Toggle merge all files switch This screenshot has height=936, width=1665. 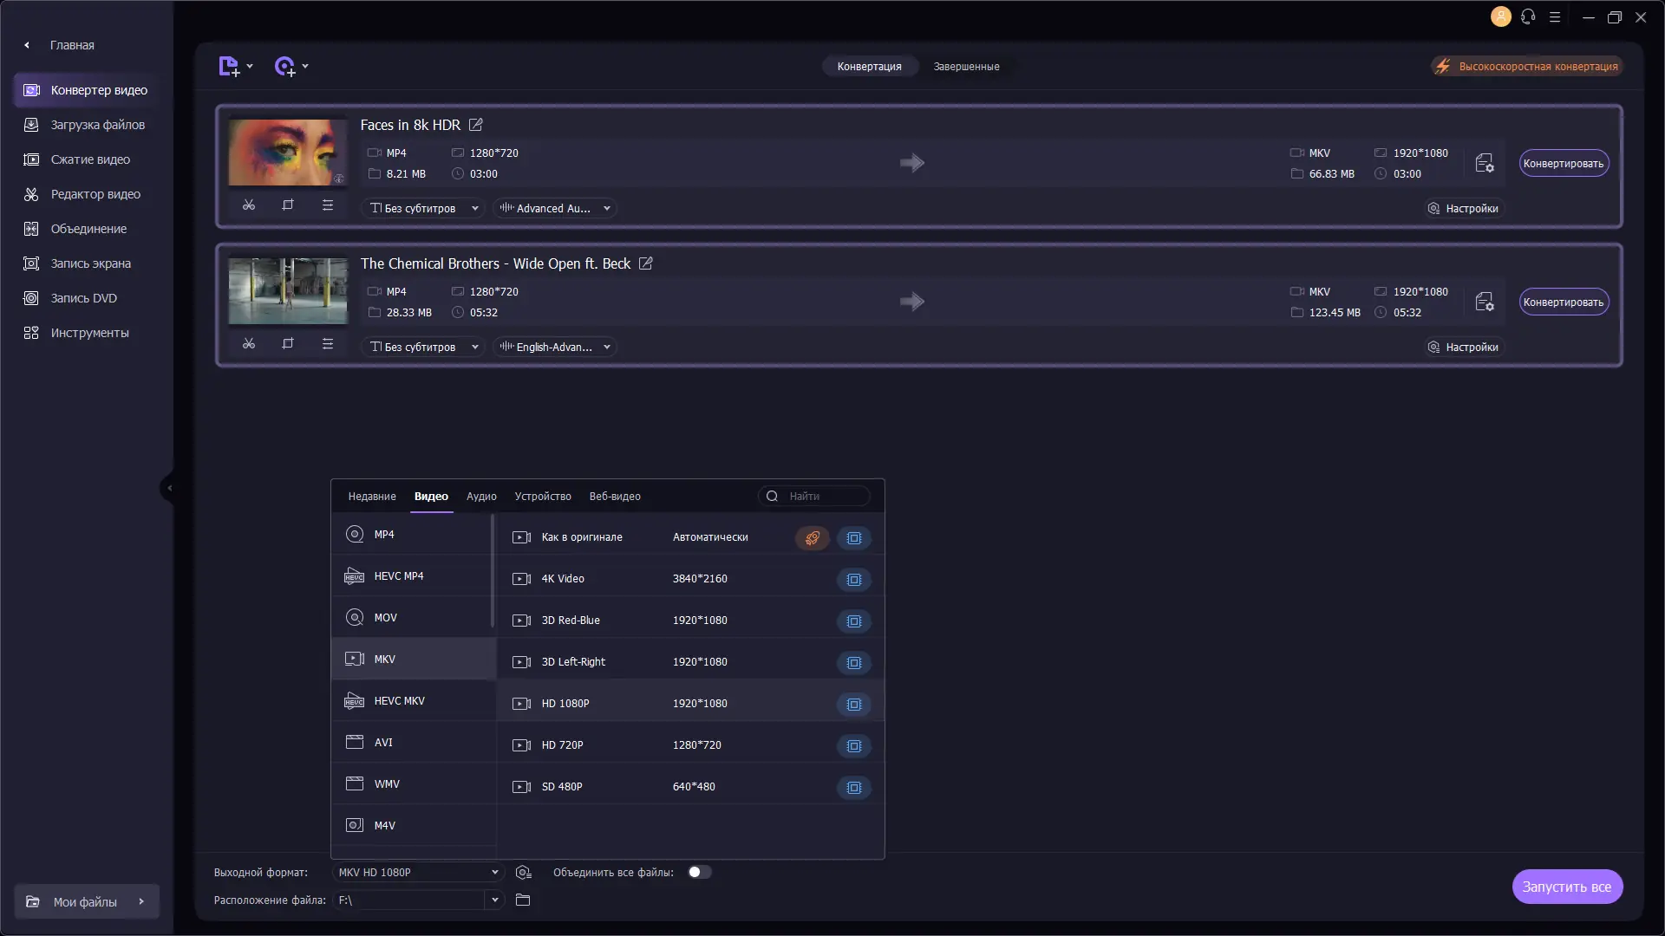(x=699, y=873)
